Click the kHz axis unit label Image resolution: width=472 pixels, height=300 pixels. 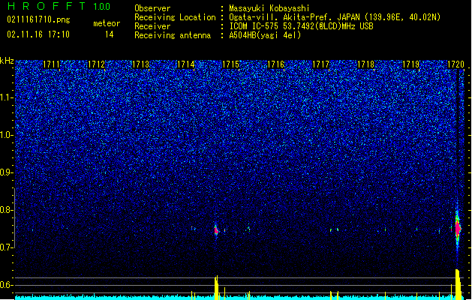pos(7,61)
